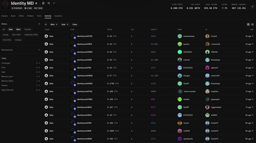Open item identity.md #1550

pyautogui.click(x=85, y=52)
